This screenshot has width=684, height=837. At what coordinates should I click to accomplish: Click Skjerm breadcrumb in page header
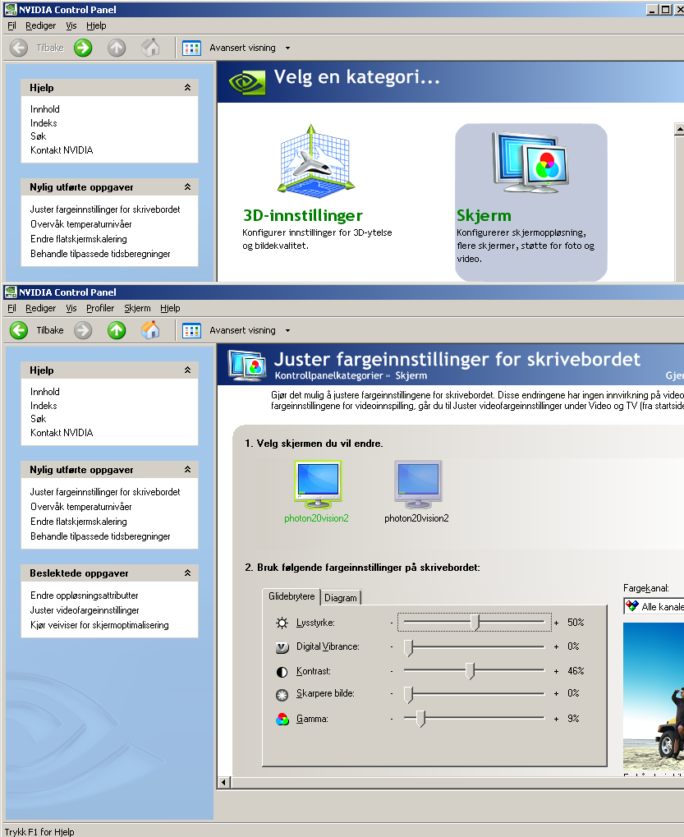point(411,375)
